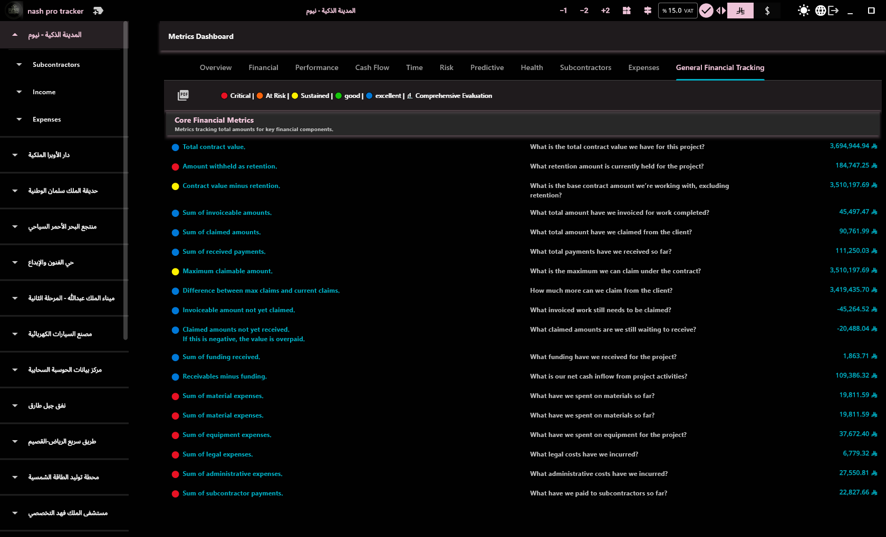Select Saudi Riyal currency toggle
Screen dimensions: 886x537
pyautogui.click(x=740, y=11)
